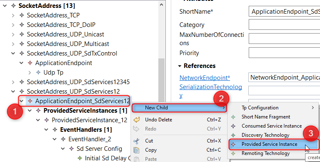The height and width of the screenshot is (162, 320).
Task: Click the green Initial Sd Delay icon
Action: (x=80, y=158)
